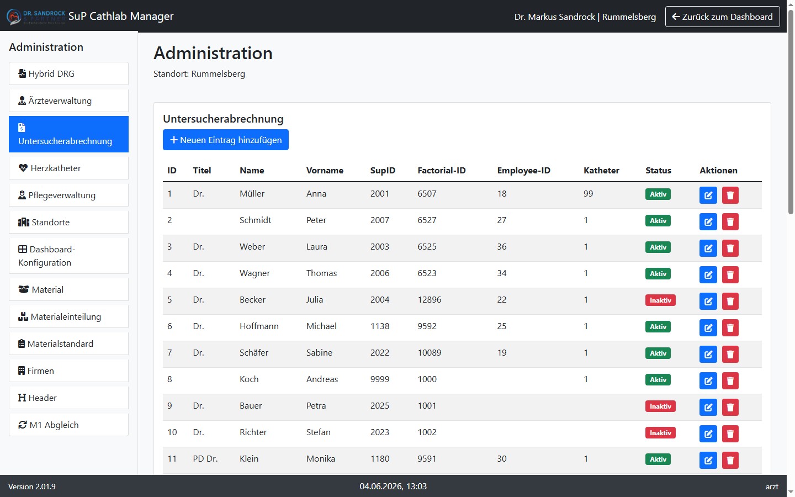Open the Standorte sidebar entry

tap(68, 222)
